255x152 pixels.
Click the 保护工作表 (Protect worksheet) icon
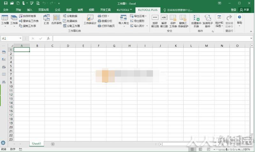pos(173,21)
